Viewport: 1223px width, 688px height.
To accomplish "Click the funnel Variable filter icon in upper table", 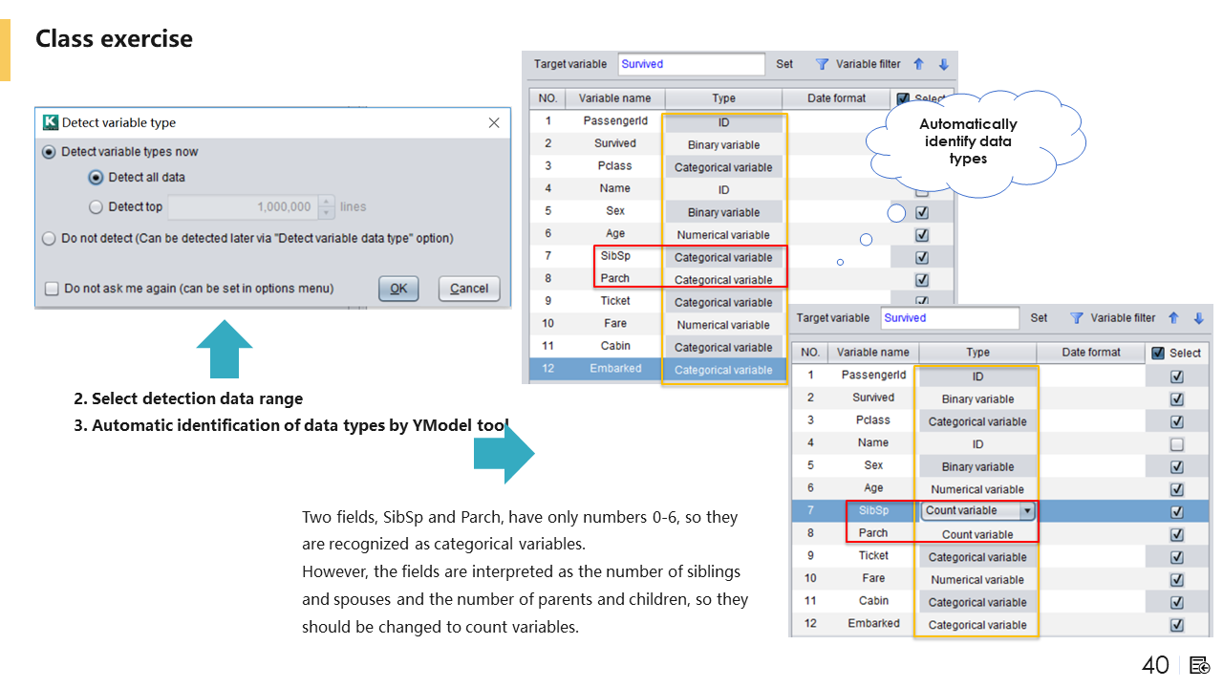I will tap(822, 64).
